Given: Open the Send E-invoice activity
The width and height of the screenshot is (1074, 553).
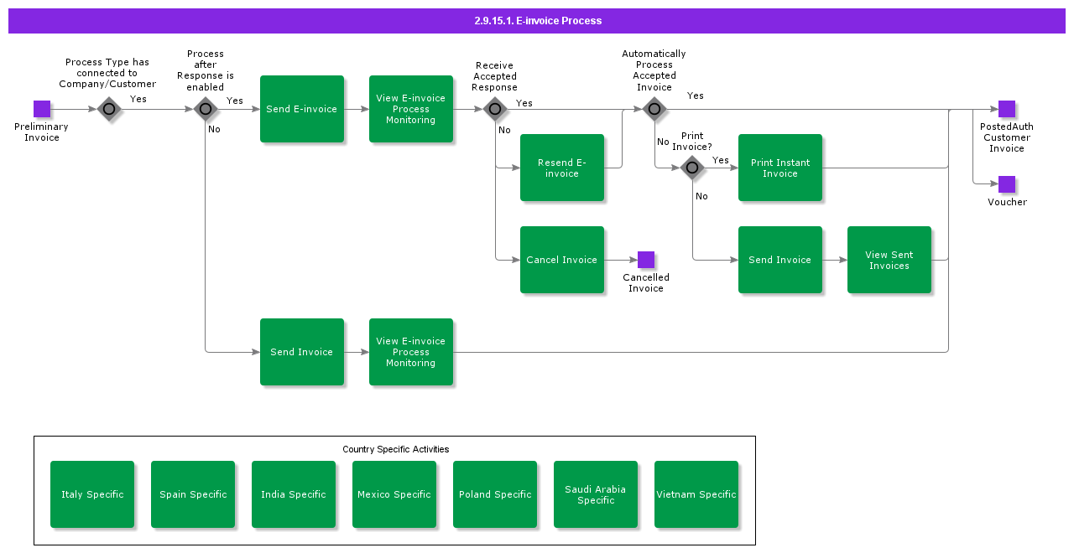Looking at the screenshot, I should point(302,109).
